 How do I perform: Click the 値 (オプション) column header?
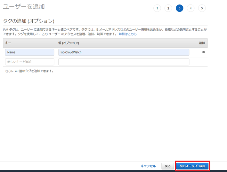(69, 43)
